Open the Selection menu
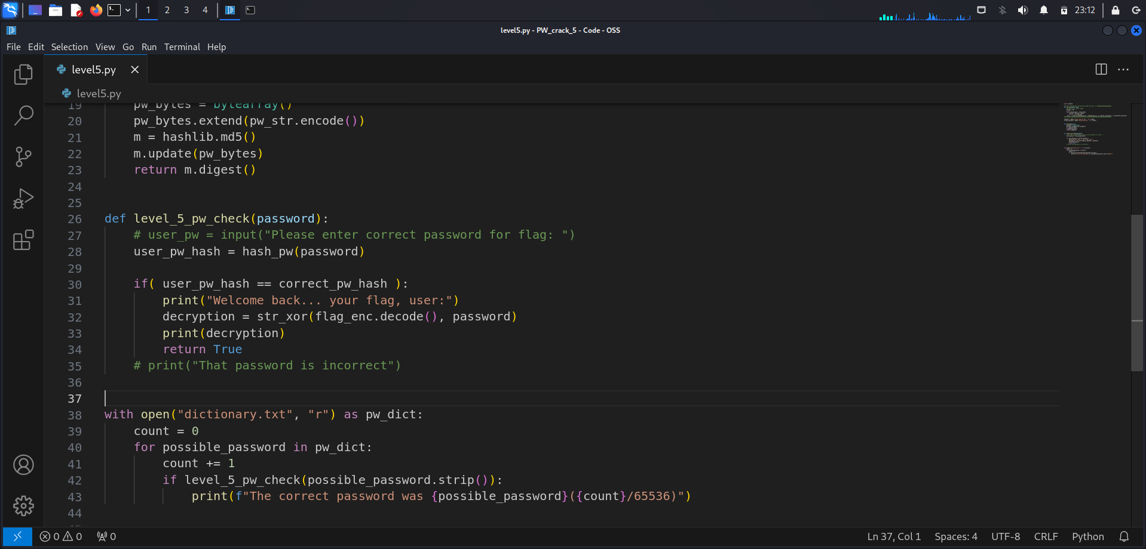The height and width of the screenshot is (549, 1146). point(69,47)
